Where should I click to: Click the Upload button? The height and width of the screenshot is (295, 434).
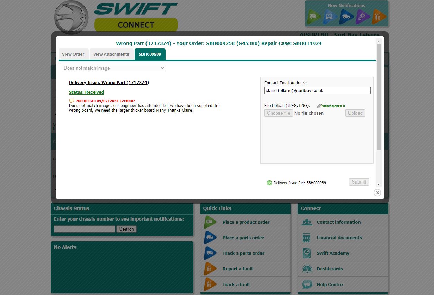click(355, 113)
